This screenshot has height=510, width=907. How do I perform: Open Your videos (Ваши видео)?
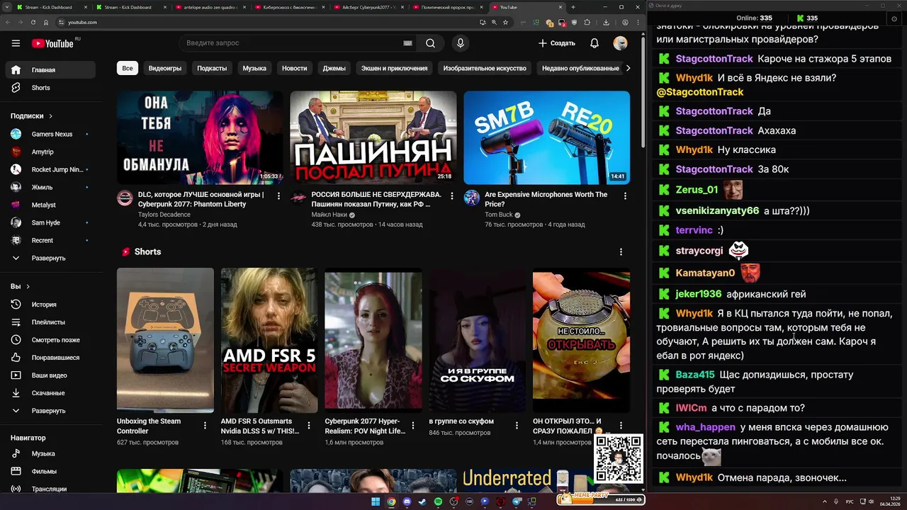point(50,375)
